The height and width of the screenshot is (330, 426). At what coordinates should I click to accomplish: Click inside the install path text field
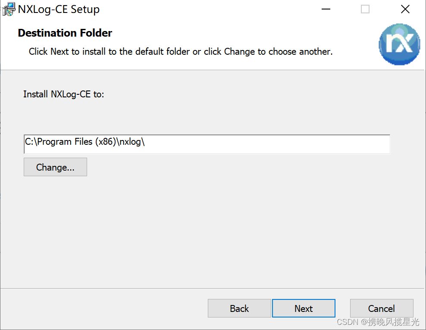pos(207,144)
